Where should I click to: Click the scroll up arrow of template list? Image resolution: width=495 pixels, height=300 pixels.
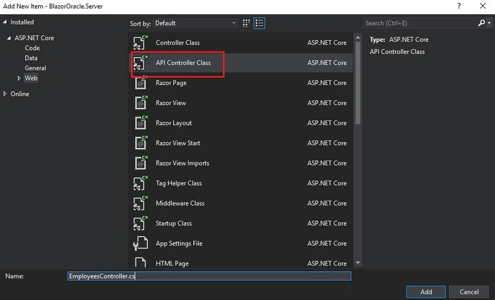coord(358,37)
